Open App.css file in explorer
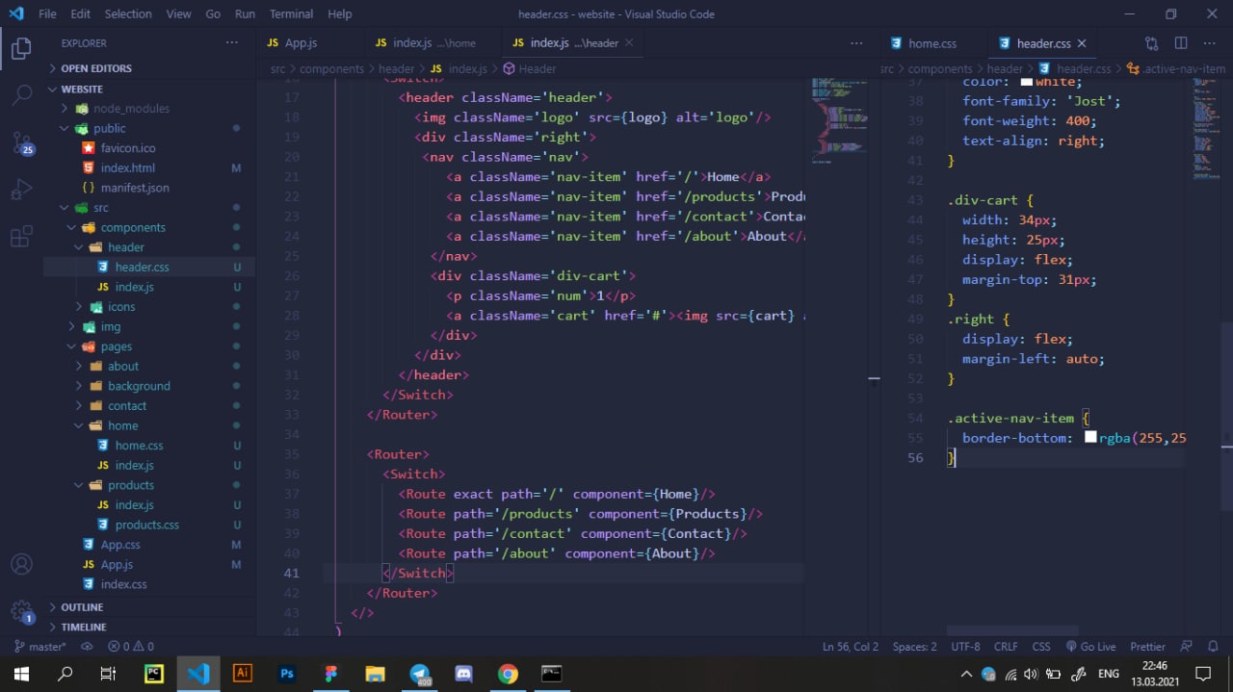 (x=120, y=545)
